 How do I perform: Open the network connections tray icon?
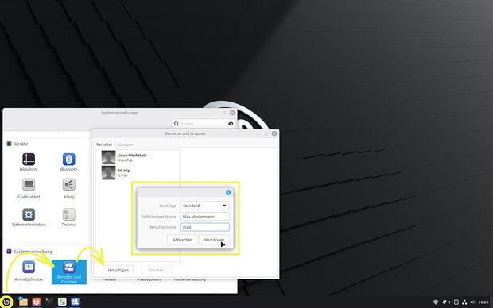pos(464,302)
